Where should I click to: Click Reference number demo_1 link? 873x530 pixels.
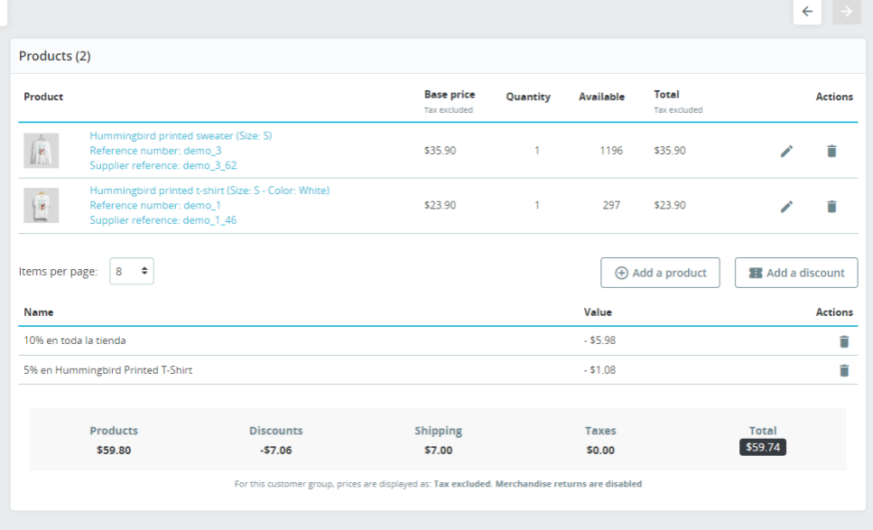155,205
